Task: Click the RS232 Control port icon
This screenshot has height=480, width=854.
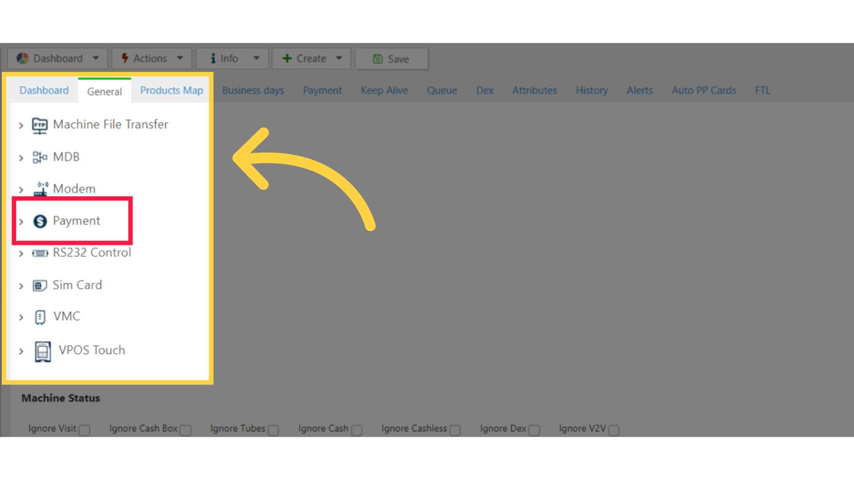Action: point(40,253)
